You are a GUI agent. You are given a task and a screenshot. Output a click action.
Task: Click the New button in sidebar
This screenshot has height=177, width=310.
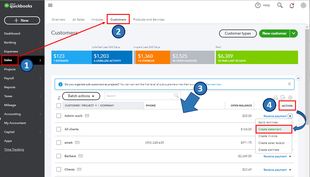22,20
